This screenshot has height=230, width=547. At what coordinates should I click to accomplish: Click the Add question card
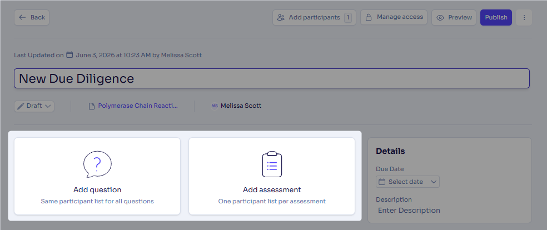tap(97, 176)
